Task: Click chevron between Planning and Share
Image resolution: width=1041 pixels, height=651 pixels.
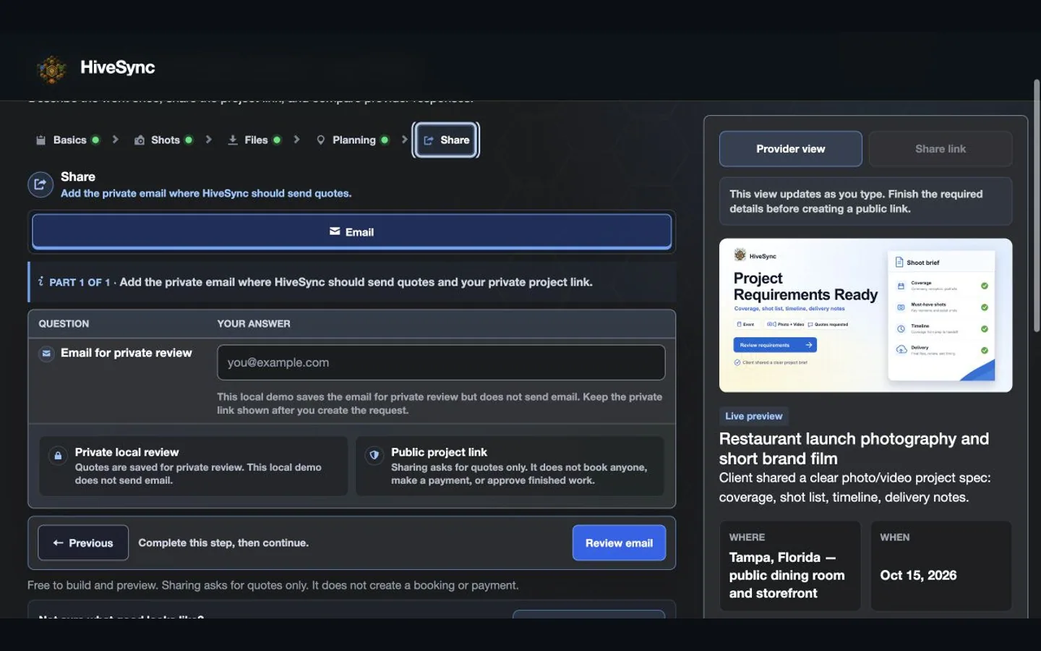Action: [404, 140]
